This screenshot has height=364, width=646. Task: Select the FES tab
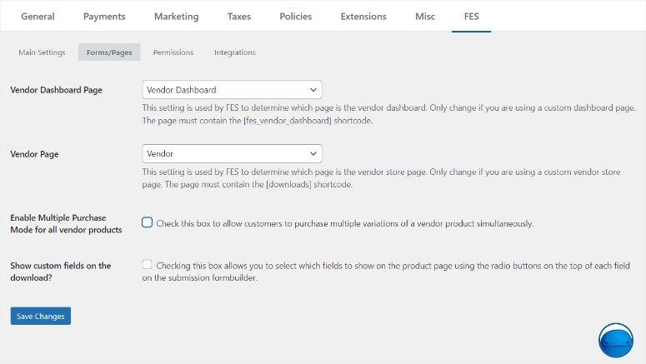pyautogui.click(x=471, y=16)
